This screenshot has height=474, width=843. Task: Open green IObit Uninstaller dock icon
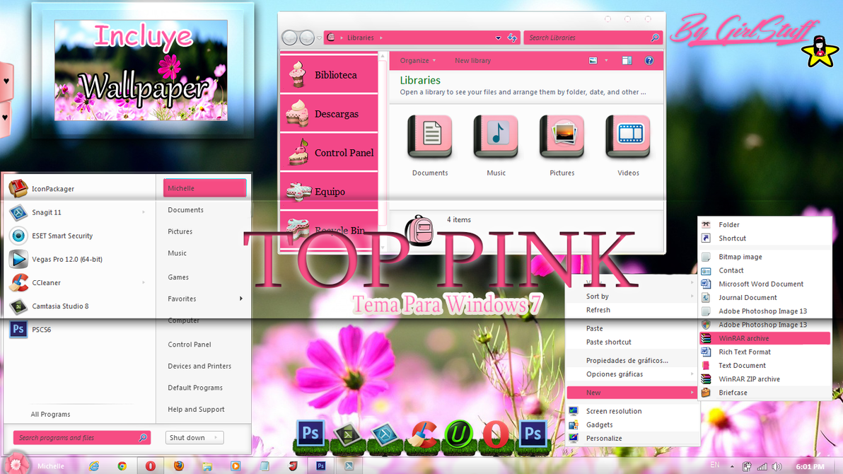458,434
